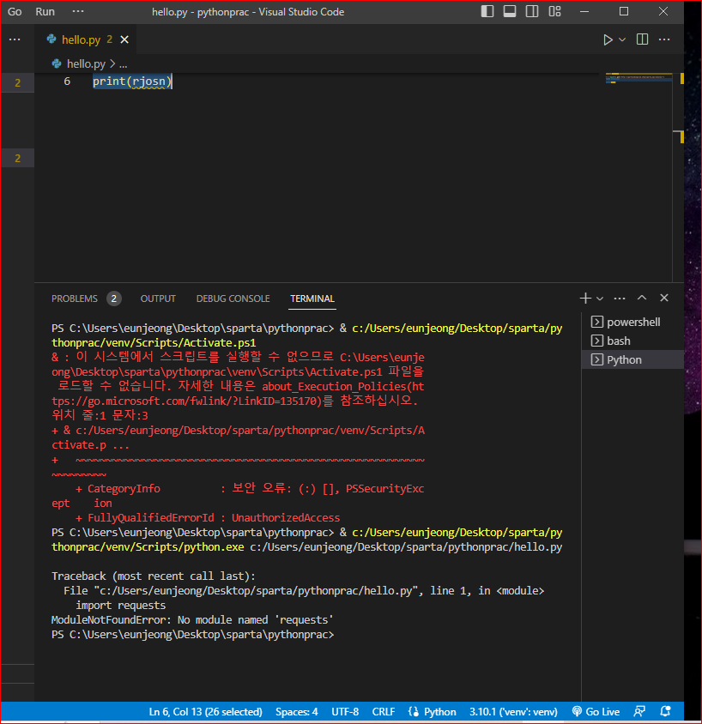Click the ModuleNotFoundError terminal line

tap(192, 619)
